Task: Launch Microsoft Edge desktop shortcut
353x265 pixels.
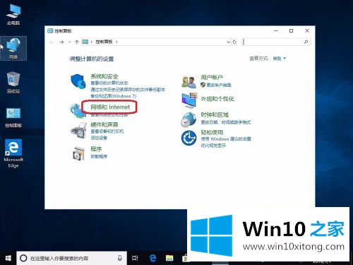Action: point(13,153)
